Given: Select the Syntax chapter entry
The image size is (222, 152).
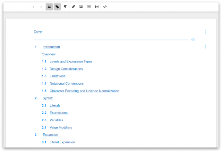Looking at the screenshot, I should point(48,98).
